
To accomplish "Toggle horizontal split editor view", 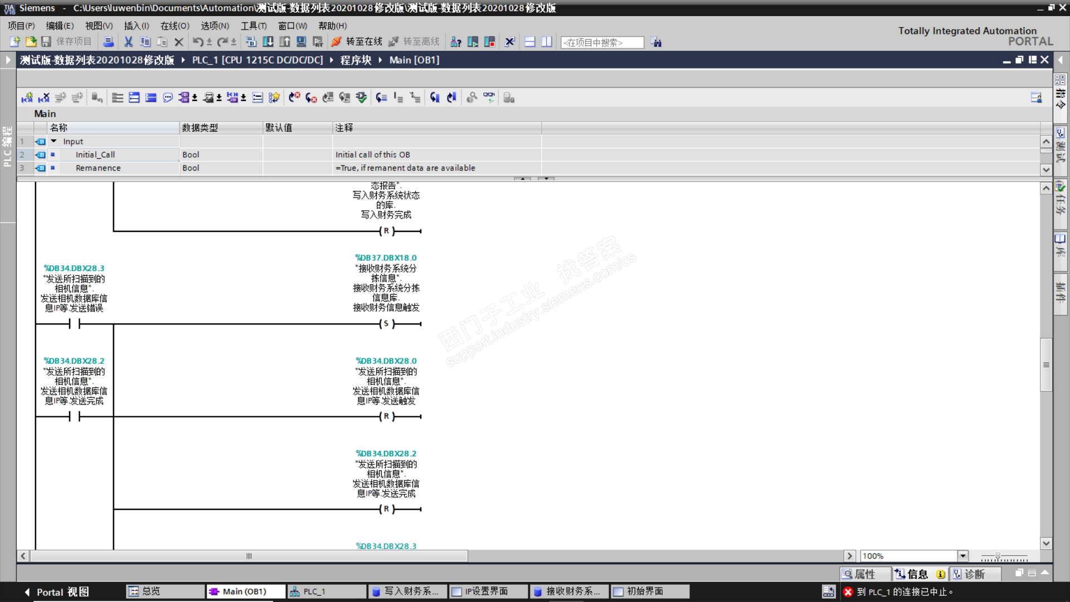I will (x=530, y=42).
